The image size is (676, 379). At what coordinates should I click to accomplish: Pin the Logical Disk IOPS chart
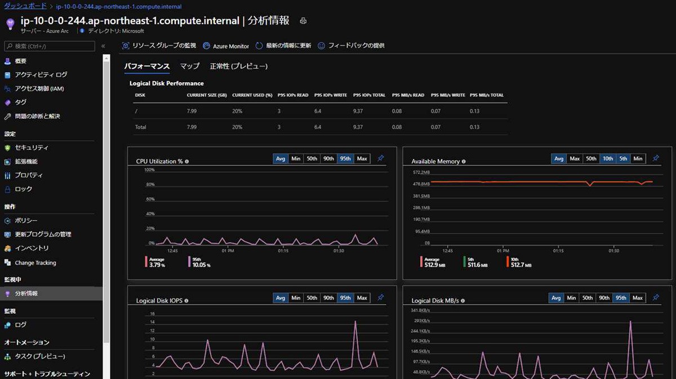(x=381, y=298)
